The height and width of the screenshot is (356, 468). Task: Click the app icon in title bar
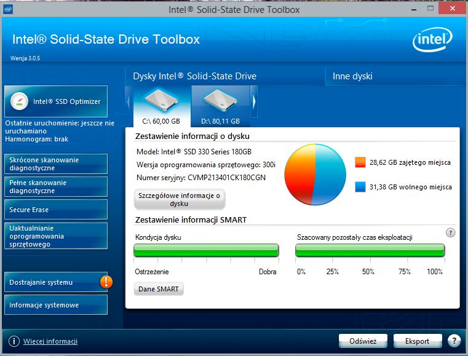tap(8, 9)
